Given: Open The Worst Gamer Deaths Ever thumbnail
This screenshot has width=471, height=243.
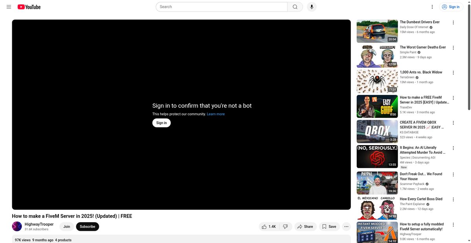Looking at the screenshot, I should (x=377, y=56).
